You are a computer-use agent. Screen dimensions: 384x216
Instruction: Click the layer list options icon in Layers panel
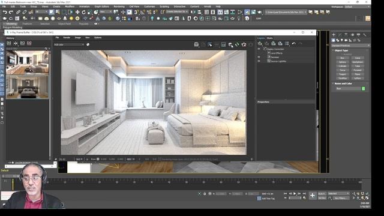[287, 44]
